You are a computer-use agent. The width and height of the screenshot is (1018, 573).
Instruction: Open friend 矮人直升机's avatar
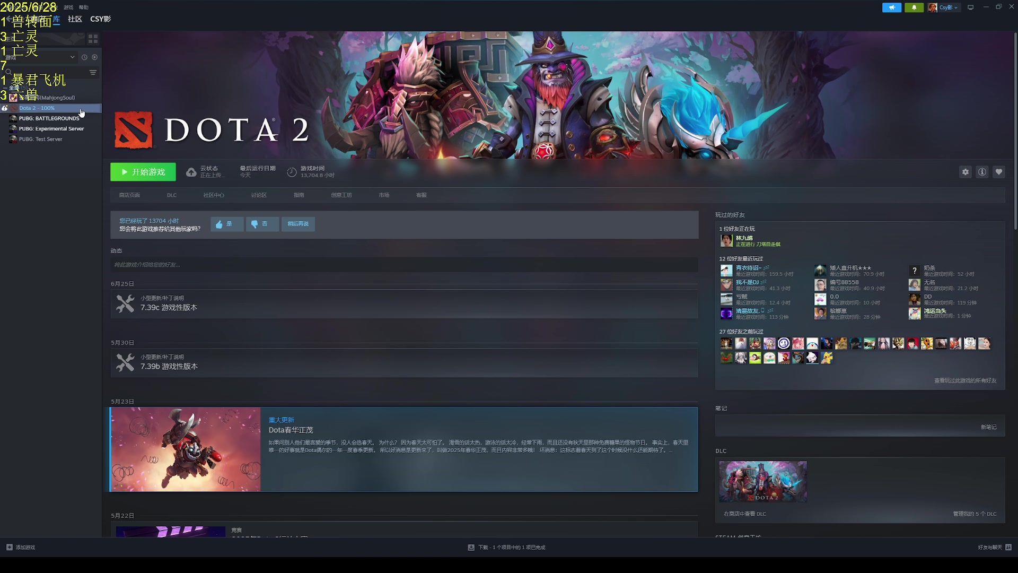point(820,271)
